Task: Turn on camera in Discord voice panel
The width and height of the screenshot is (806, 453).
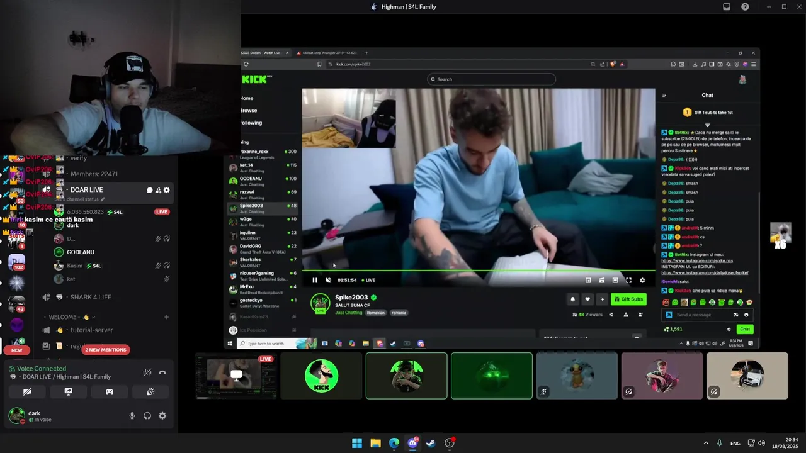Action: click(x=27, y=391)
